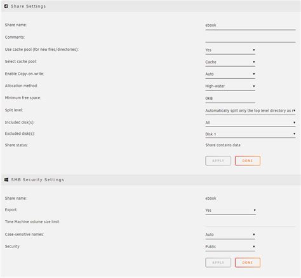This screenshot has width=301, height=278.
Task: Click the 'Excluded disk(s):' label
Action: [x=20, y=134]
